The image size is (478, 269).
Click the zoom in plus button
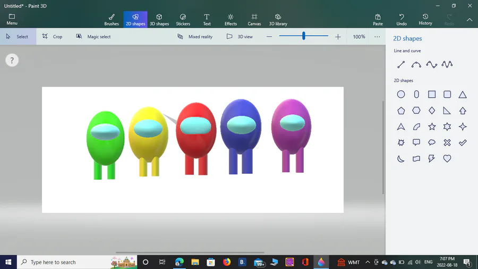(338, 37)
